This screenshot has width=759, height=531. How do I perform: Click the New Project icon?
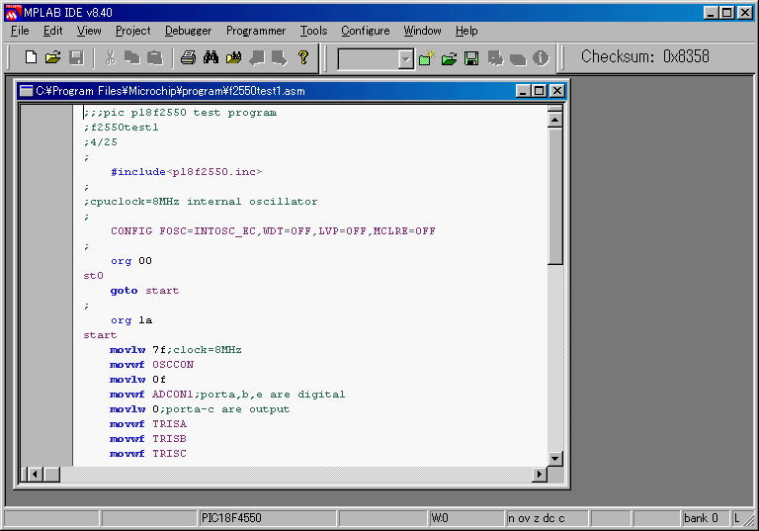427,58
